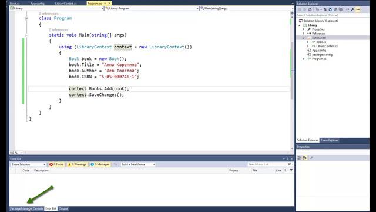
Task: Select the DataModel folder
Action: (x=318, y=38)
